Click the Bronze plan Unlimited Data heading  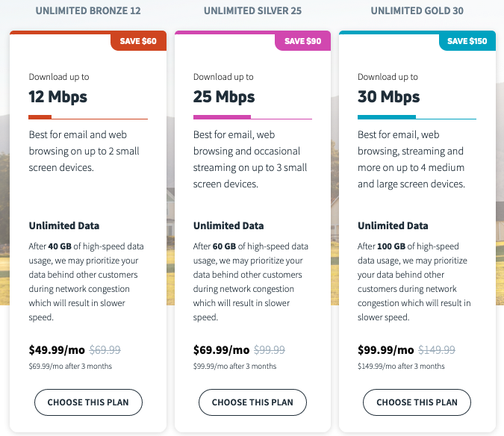coord(64,225)
